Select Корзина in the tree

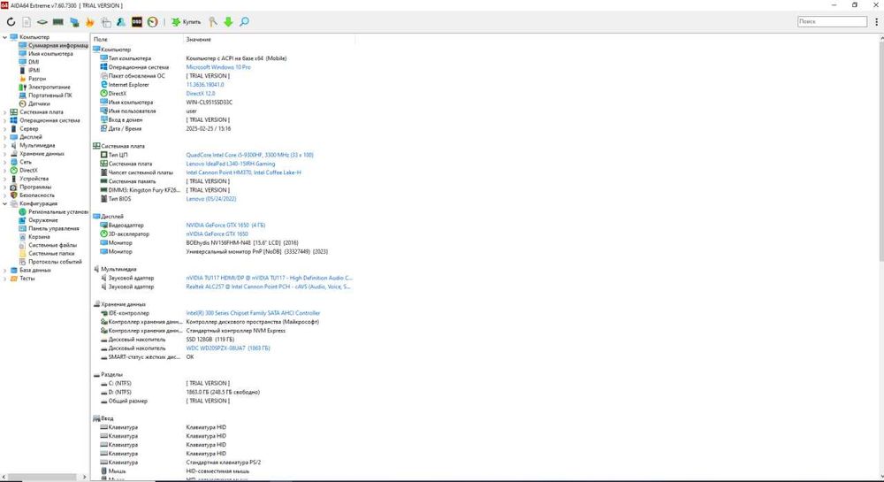coord(39,237)
